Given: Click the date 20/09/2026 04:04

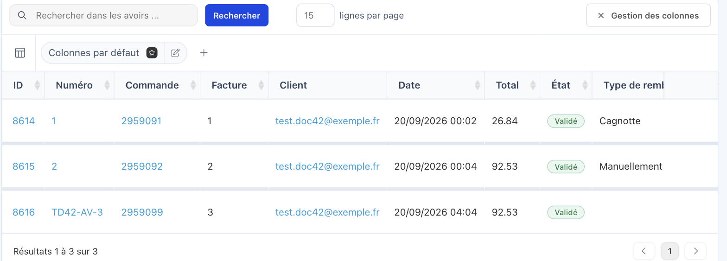Looking at the screenshot, I should tap(435, 212).
